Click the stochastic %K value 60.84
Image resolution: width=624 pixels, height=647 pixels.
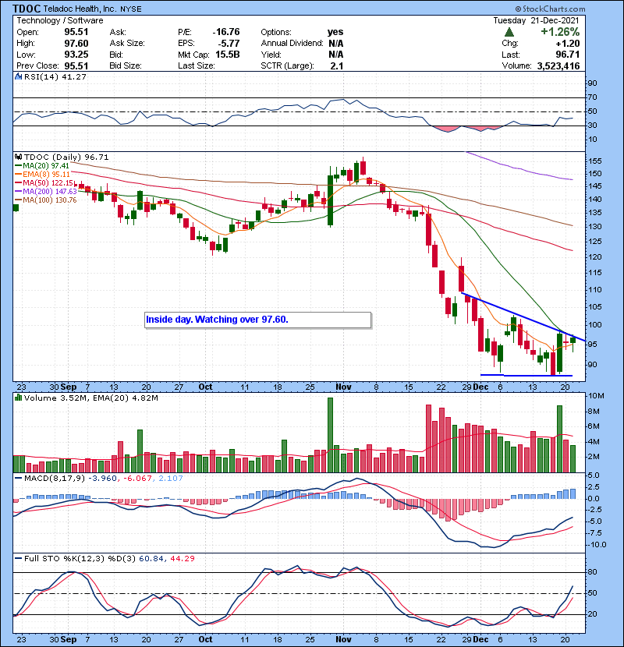tap(151, 559)
